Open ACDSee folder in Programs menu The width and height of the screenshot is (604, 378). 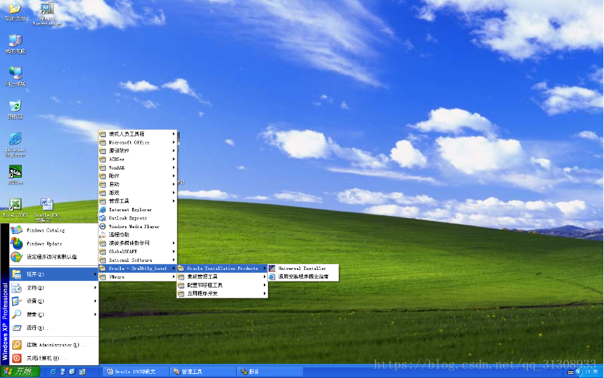[x=138, y=159]
